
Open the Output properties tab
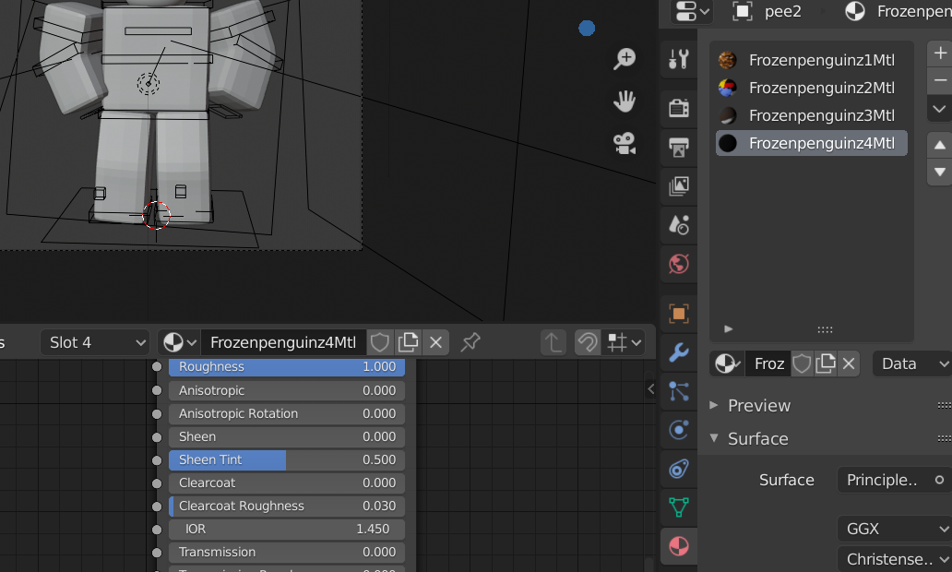(679, 148)
